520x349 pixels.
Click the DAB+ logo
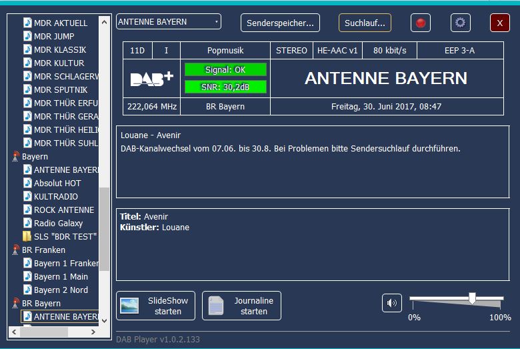point(151,79)
